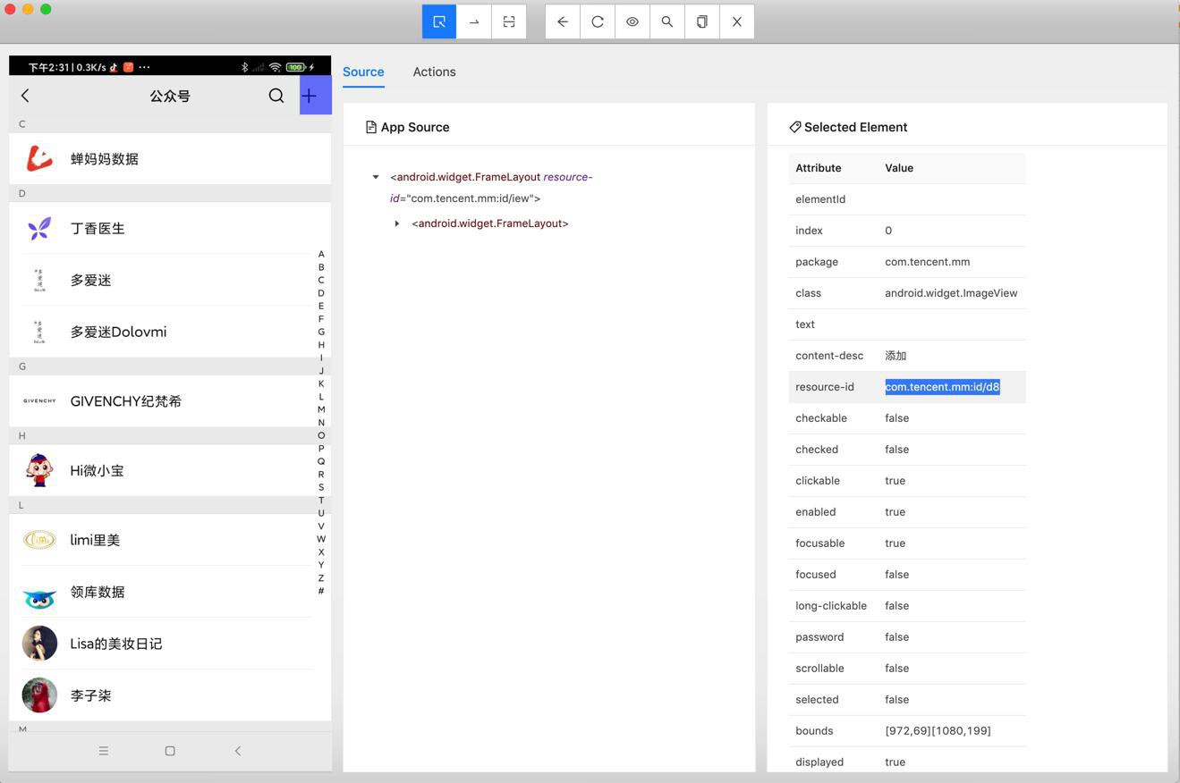Collapse the root FrameLayout node
Viewport: 1180px width, 783px height.
[376, 177]
